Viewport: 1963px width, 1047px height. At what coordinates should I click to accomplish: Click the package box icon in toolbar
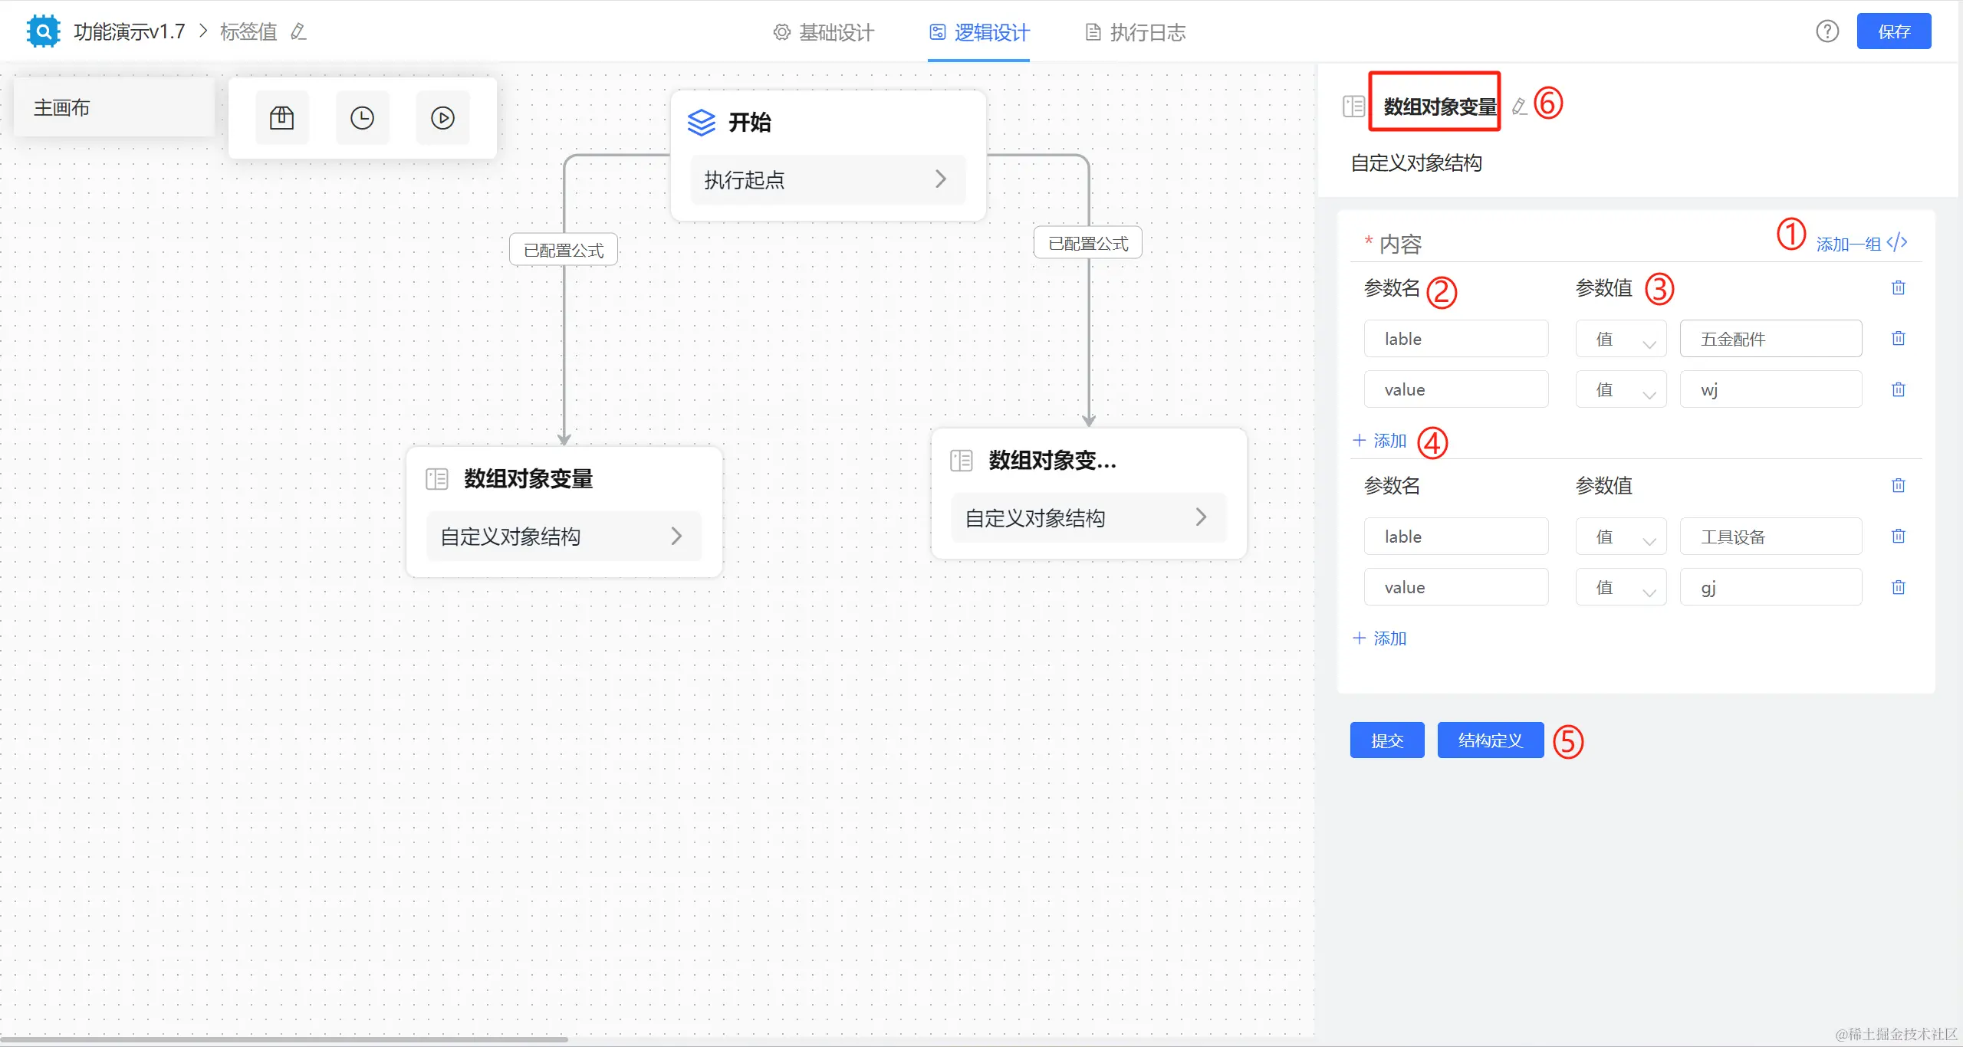(x=281, y=118)
